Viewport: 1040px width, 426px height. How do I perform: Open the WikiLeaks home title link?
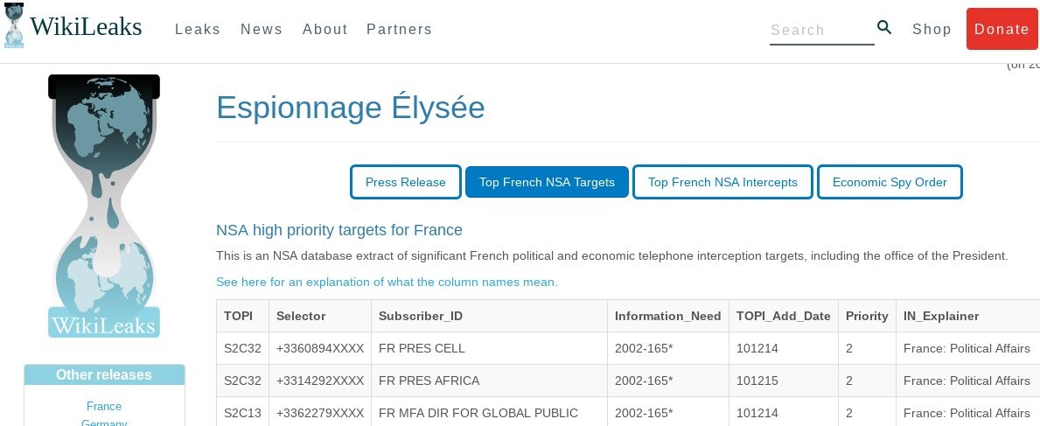click(x=86, y=27)
